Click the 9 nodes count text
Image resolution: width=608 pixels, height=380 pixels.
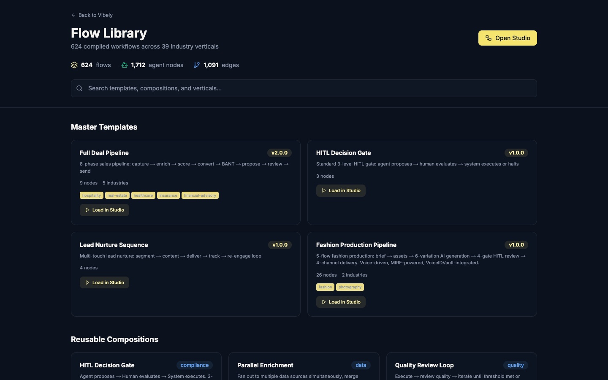[89, 183]
